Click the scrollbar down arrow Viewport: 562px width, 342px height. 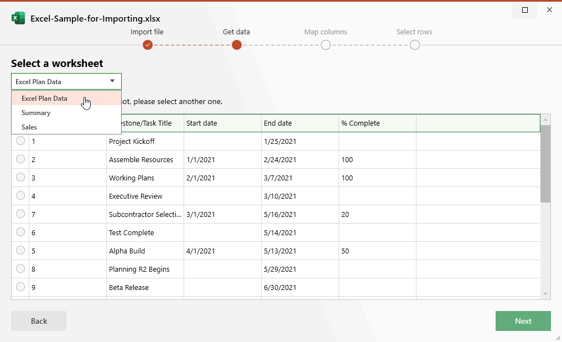(544, 294)
